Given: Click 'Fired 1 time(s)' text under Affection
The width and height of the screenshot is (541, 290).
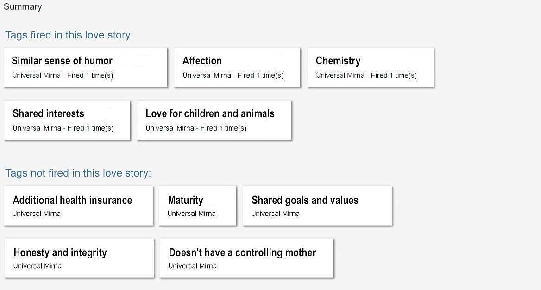Looking at the screenshot, I should 262,76.
